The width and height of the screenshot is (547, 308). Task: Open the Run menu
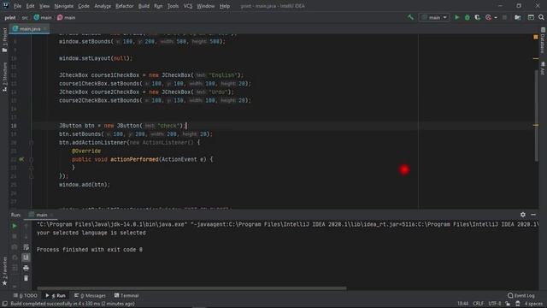tap(158, 6)
